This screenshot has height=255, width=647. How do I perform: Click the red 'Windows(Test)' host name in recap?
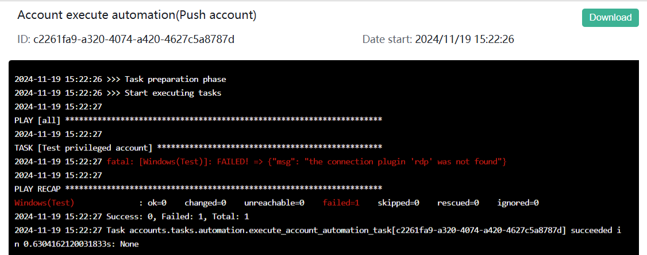[x=44, y=203]
